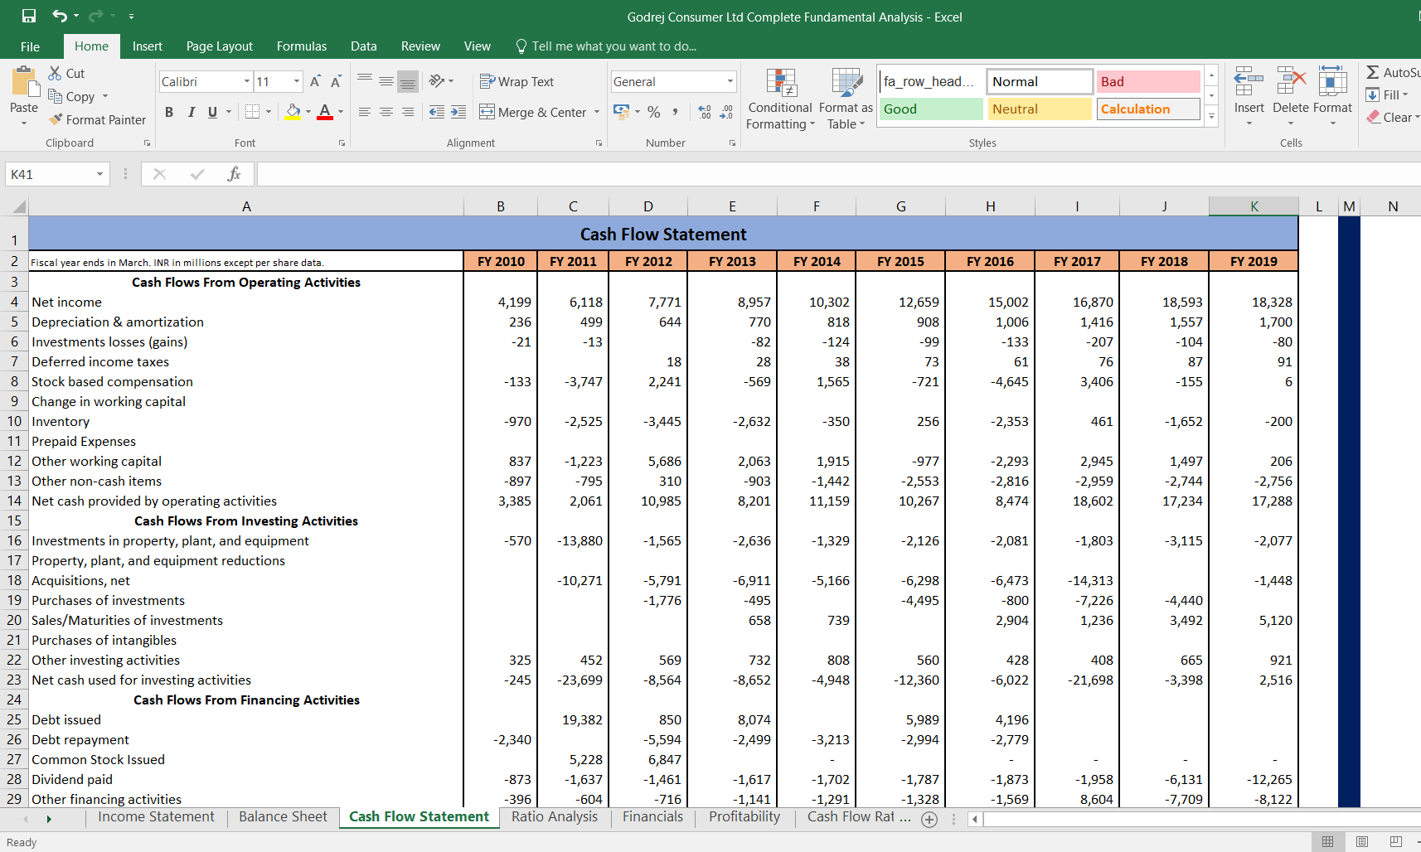Toggle underline formatting

click(x=212, y=112)
